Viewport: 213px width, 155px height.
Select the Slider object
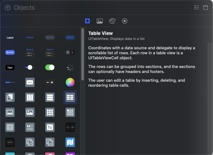30,67
